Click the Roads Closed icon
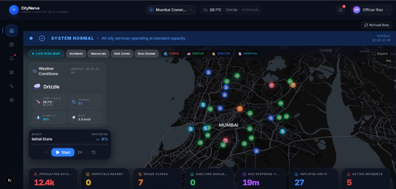Image resolution: width=396 pixels, height=189 pixels. pyautogui.click(x=140, y=174)
